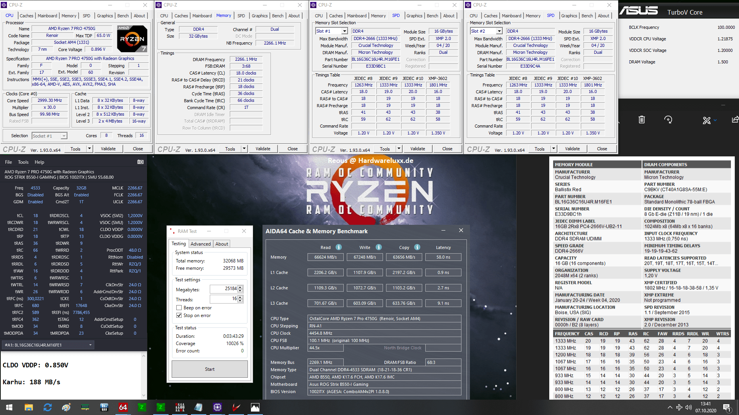This screenshot has height=415, width=739.
Task: Open the binary digits RAM Test taskbar icon
Action: 180,407
